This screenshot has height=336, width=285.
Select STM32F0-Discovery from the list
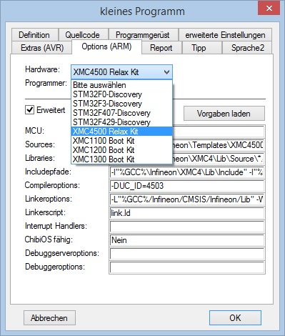click(x=121, y=94)
